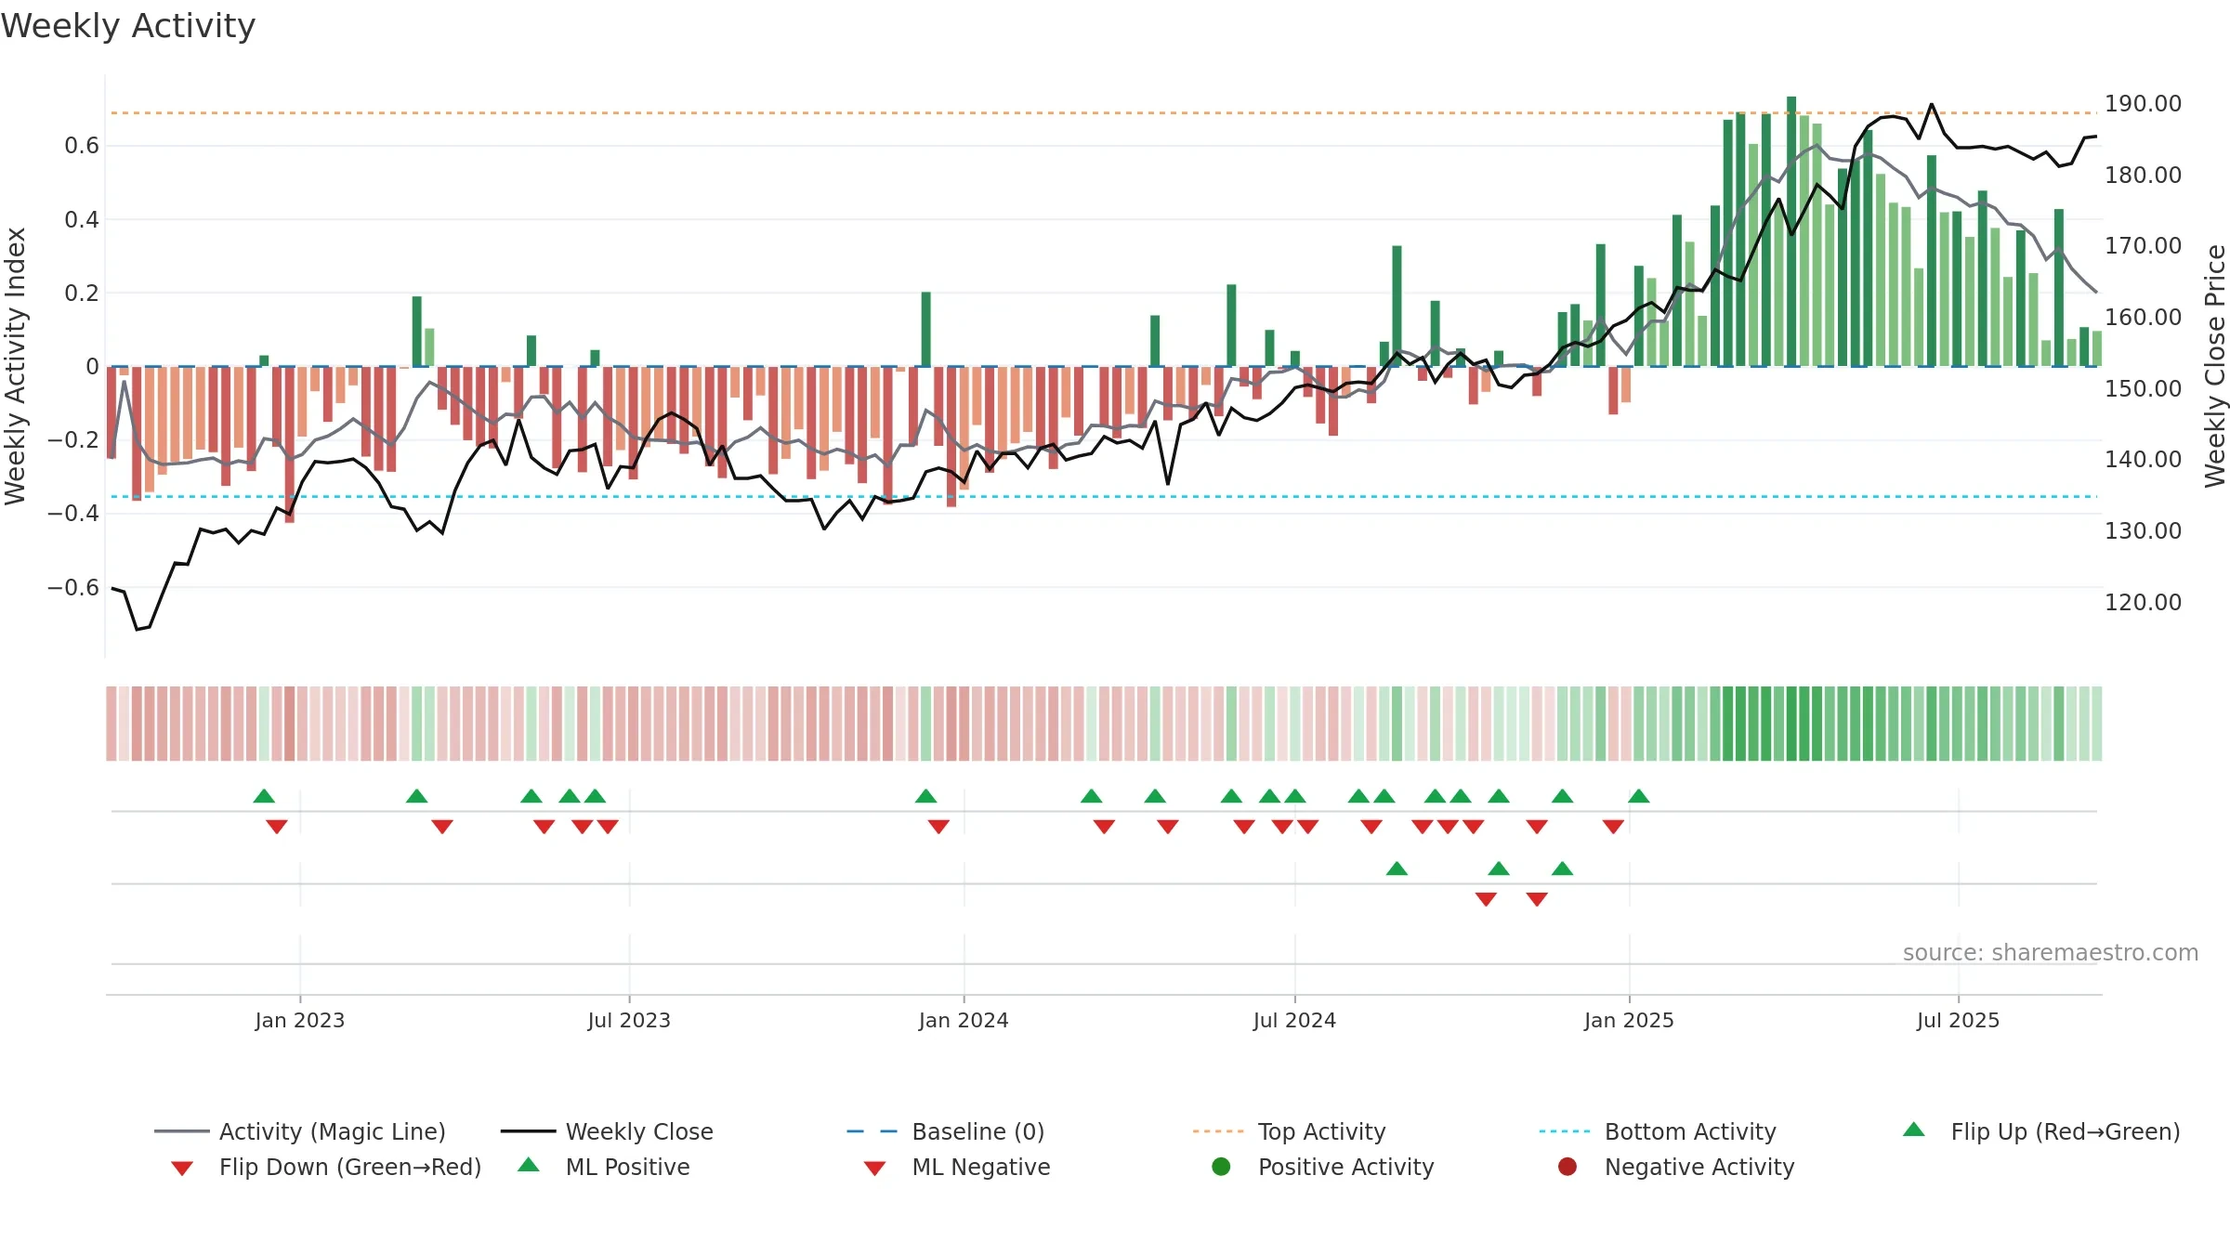The height and width of the screenshot is (1254, 2230).
Task: Click the −0.6 activity index axis label
Action: click(73, 588)
